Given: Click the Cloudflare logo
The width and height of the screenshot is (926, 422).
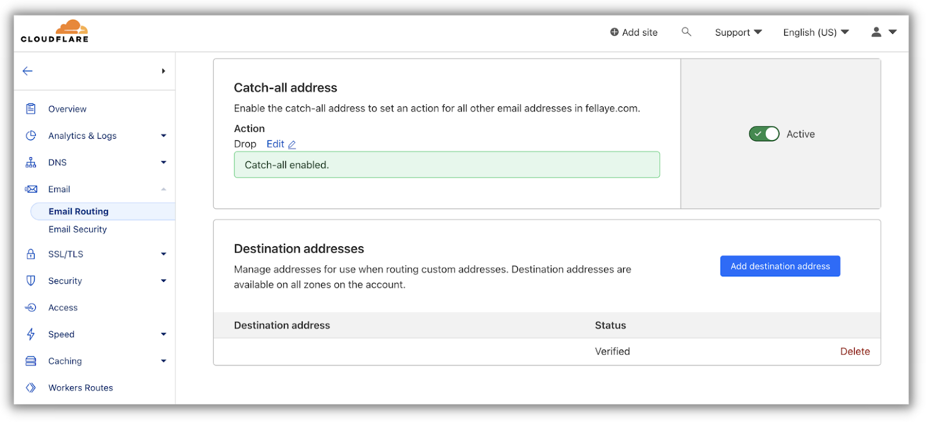Looking at the screenshot, I should coord(54,32).
